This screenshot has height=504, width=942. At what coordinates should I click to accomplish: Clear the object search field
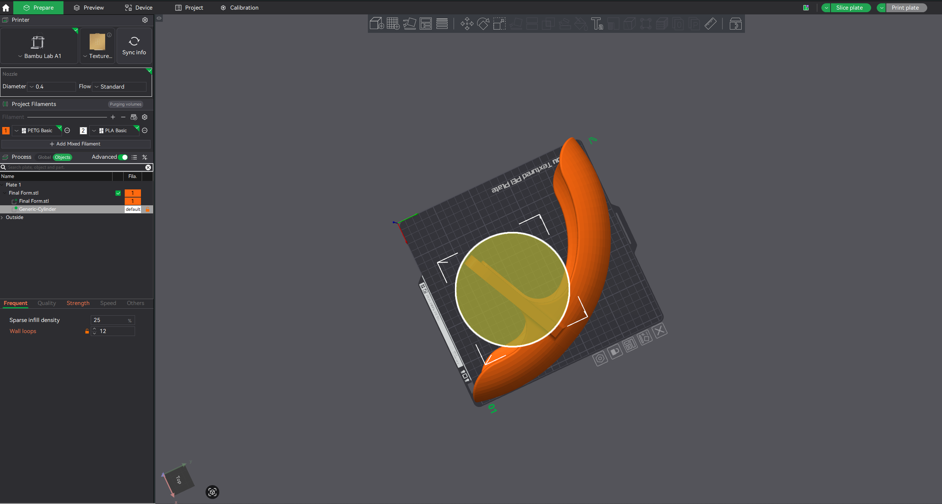[148, 167]
